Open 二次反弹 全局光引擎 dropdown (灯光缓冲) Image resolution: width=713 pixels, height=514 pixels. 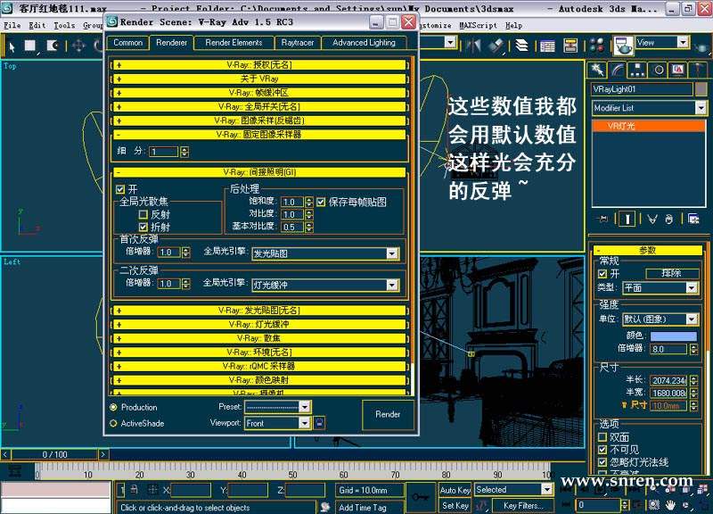[325, 285]
